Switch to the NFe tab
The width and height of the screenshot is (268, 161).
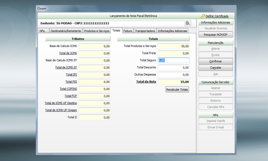point(42,31)
